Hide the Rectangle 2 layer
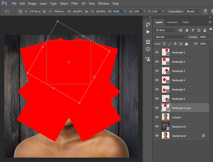The width and height of the screenshot is (213, 162). click(157, 61)
